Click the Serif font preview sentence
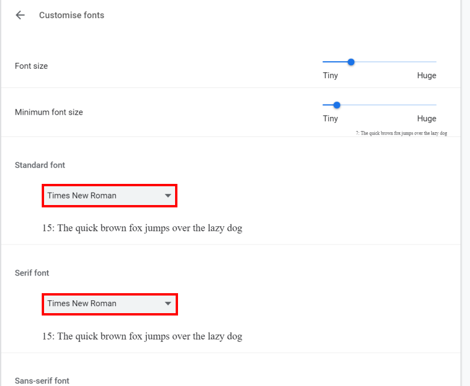470x386 pixels. pos(142,336)
